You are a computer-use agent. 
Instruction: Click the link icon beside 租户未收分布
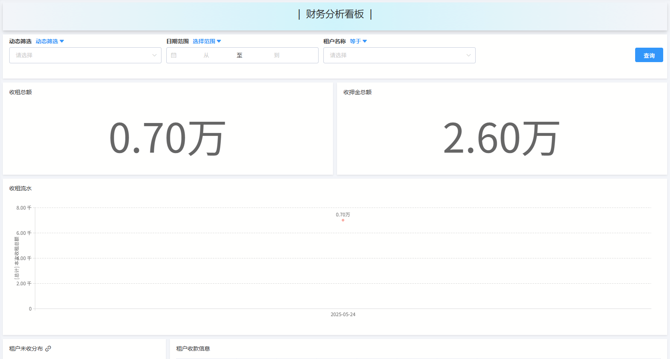[48, 349]
